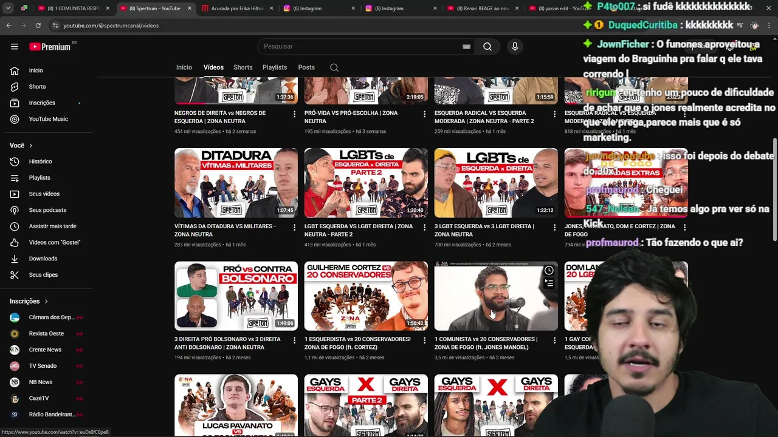Add hovered video to watch later clock
This screenshot has width=778, height=437.
(x=549, y=271)
